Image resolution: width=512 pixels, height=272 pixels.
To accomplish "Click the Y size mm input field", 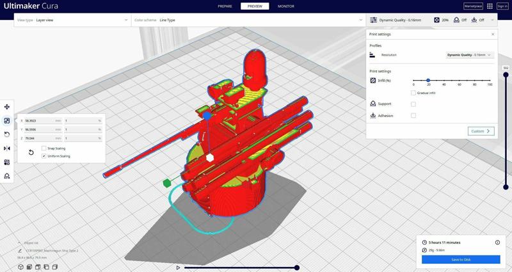I will point(43,130).
